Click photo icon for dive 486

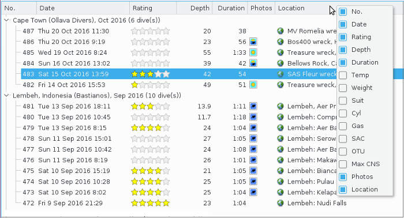[253, 42]
